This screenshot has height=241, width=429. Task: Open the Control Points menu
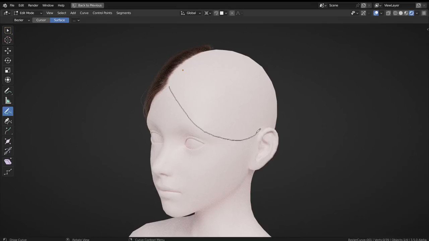[x=102, y=13]
